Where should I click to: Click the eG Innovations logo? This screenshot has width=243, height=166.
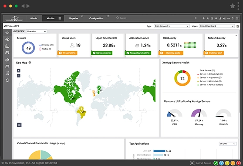click(x=14, y=18)
